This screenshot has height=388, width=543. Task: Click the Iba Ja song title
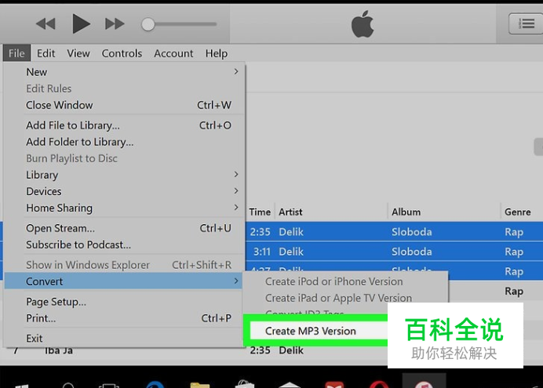coord(59,350)
